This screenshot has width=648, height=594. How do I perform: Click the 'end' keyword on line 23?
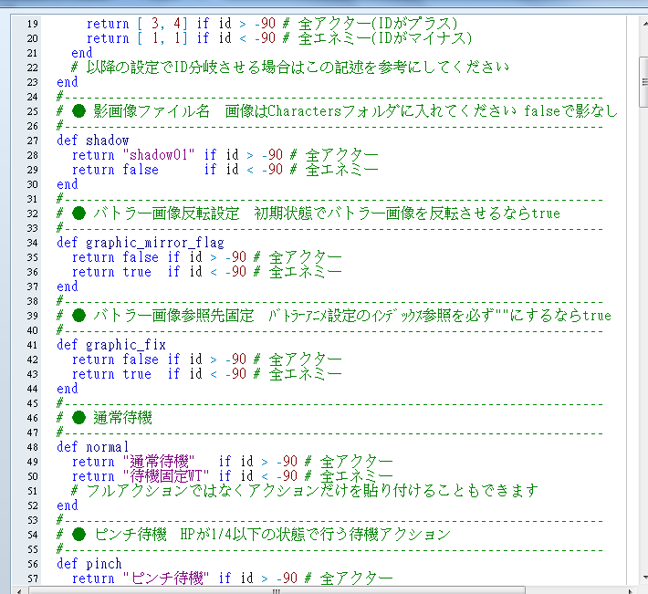pos(68,82)
